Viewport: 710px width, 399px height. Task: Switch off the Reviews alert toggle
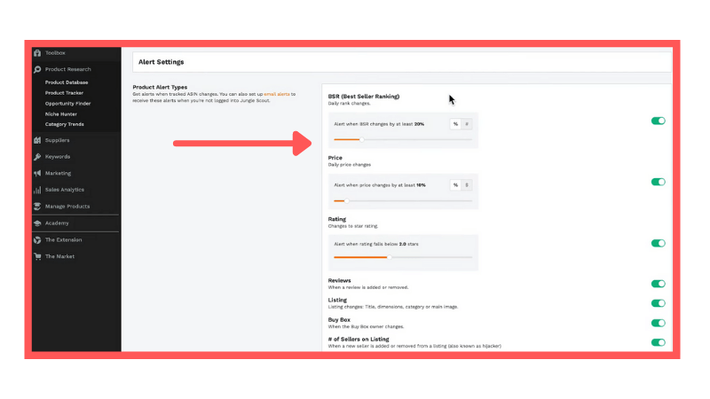point(658,285)
